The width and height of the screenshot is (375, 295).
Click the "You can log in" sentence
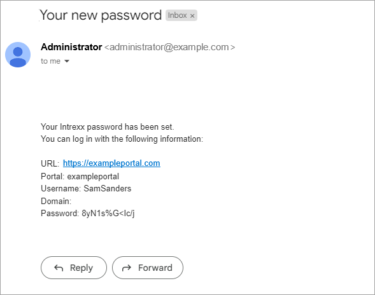(x=122, y=139)
